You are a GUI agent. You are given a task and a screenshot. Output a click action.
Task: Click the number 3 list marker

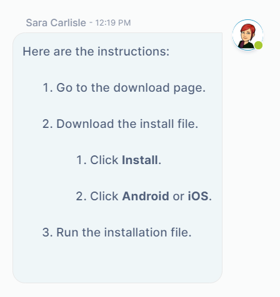[47, 232]
